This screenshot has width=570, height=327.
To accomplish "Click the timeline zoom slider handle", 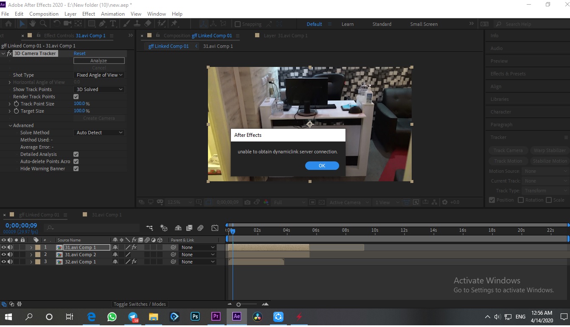I will (239, 305).
